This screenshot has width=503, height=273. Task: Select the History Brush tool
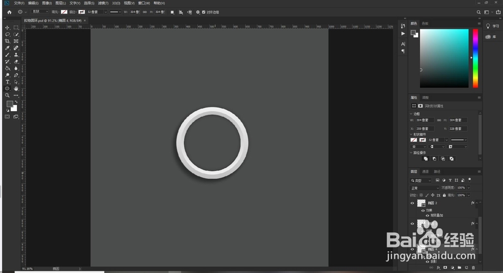pyautogui.click(x=8, y=62)
